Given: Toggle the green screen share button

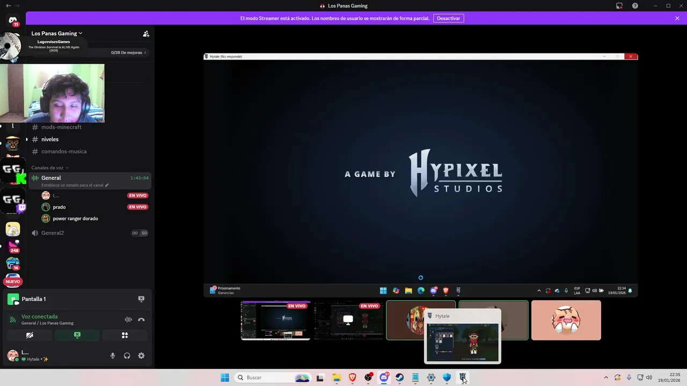Looking at the screenshot, I should pos(77,335).
